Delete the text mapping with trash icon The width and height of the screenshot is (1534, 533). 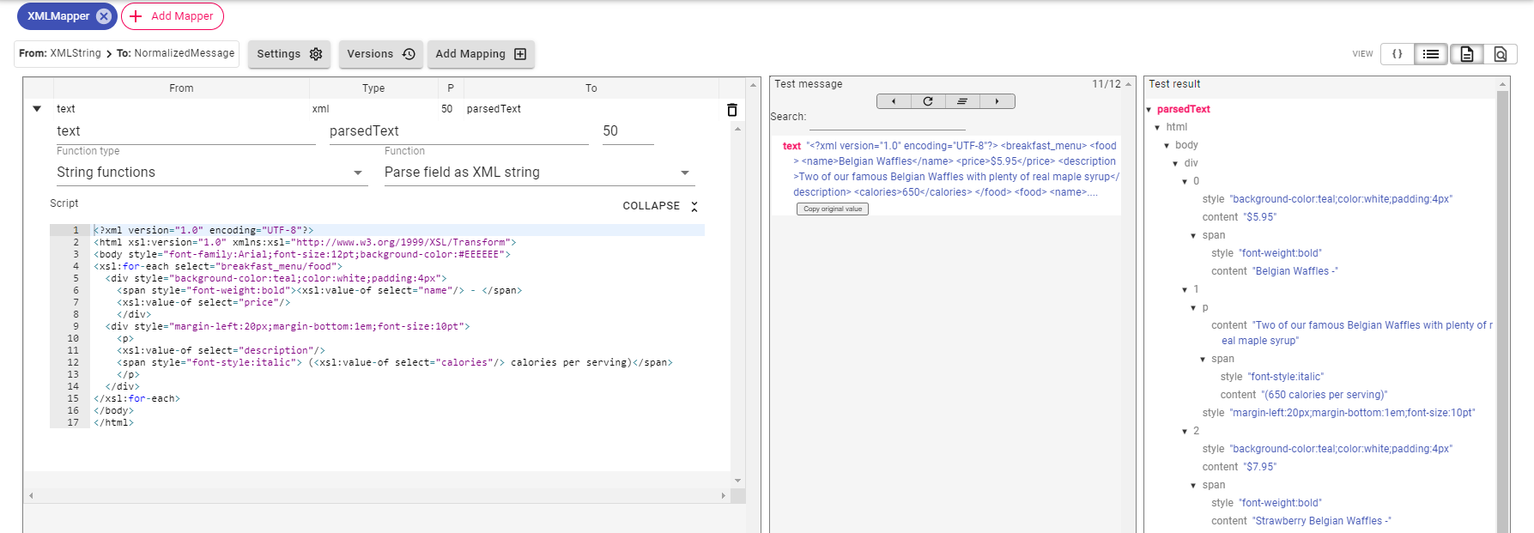pos(732,110)
